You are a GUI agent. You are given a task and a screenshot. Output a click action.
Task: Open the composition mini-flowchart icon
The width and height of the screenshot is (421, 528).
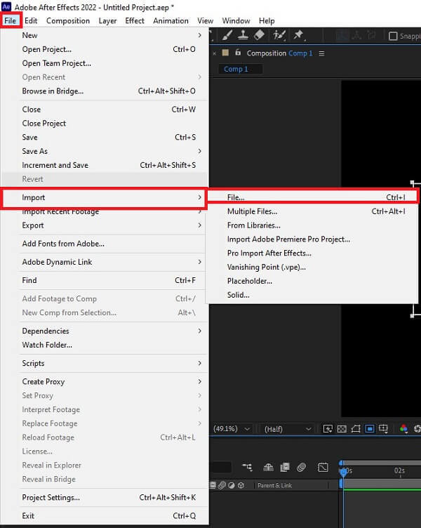coord(247,467)
